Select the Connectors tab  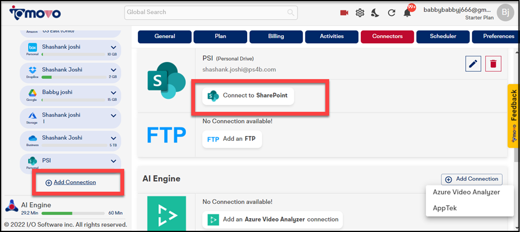coord(387,36)
